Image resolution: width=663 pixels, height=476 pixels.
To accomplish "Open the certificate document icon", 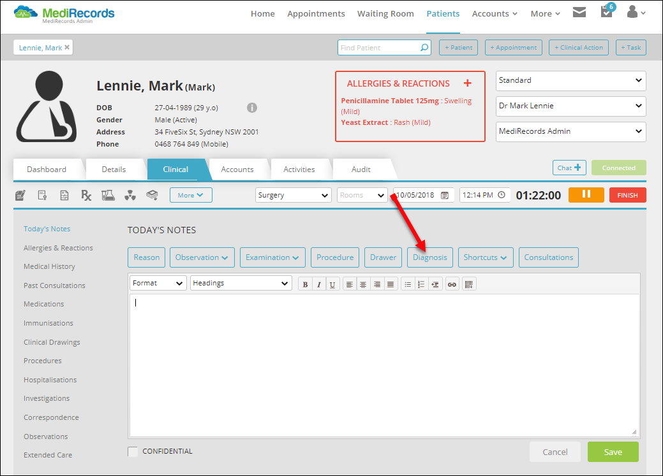I will [x=42, y=195].
